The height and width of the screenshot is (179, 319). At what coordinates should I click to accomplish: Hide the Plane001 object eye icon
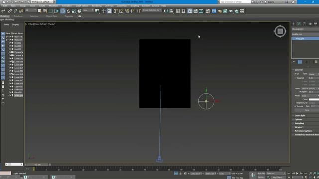[10, 92]
